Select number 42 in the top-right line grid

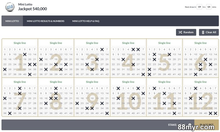pos(215,74)
